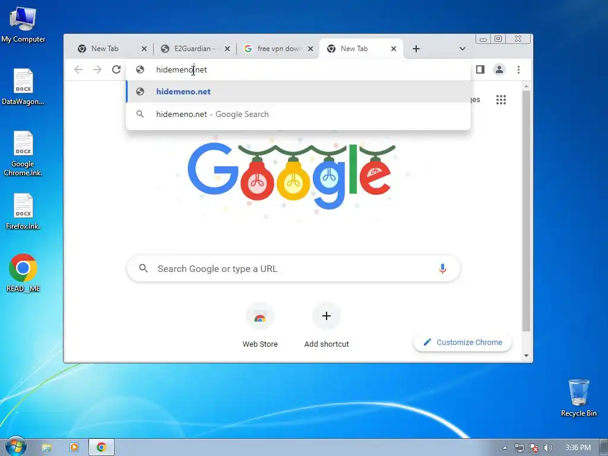The width and height of the screenshot is (608, 456).
Task: Close the free vpn download tab
Action: coord(311,49)
